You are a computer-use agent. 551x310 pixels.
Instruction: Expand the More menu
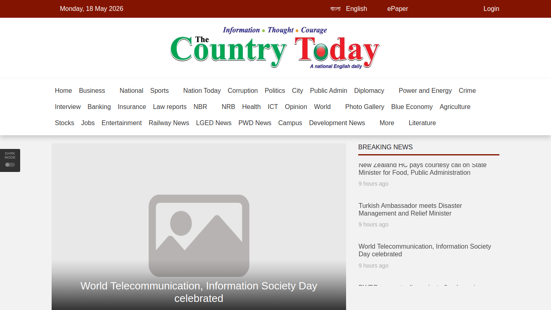pos(387,123)
